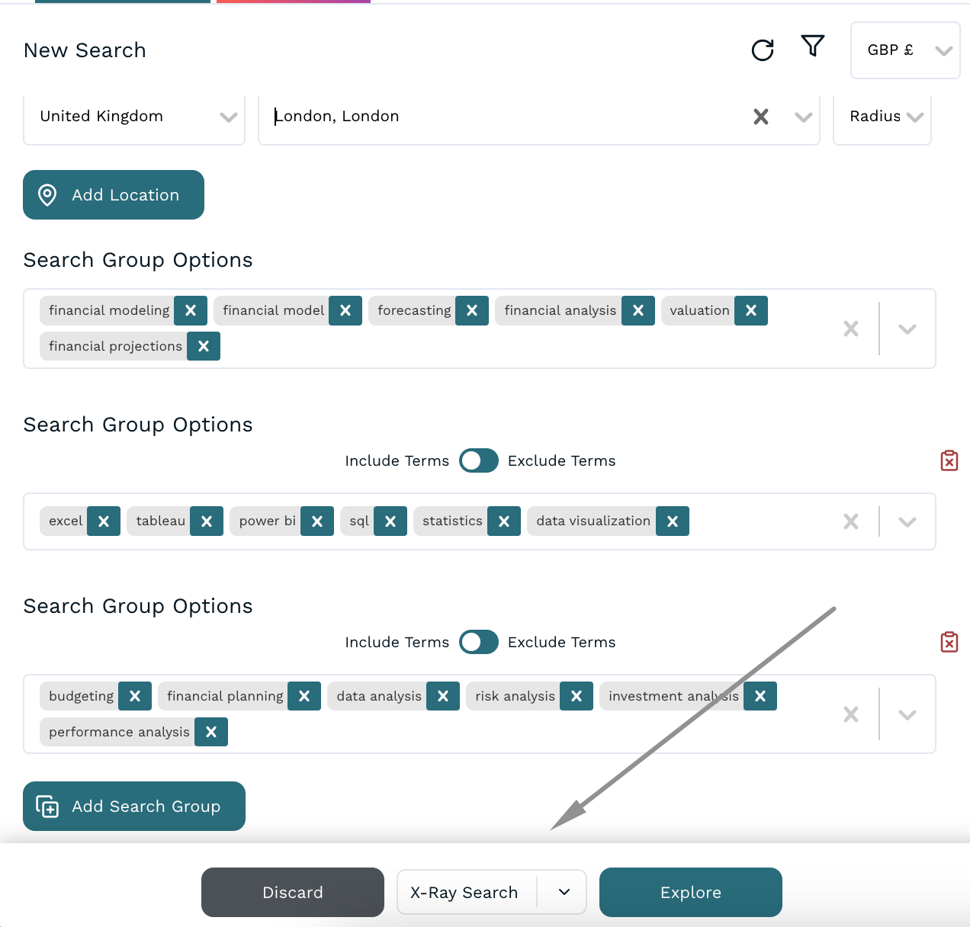The height and width of the screenshot is (927, 970).
Task: Open the GBP currency dropdown
Action: [x=905, y=50]
